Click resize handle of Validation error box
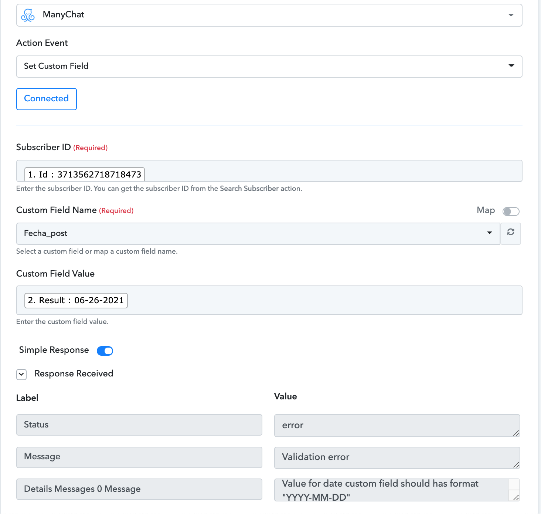Viewport: 541px width, 514px height. tap(516, 464)
